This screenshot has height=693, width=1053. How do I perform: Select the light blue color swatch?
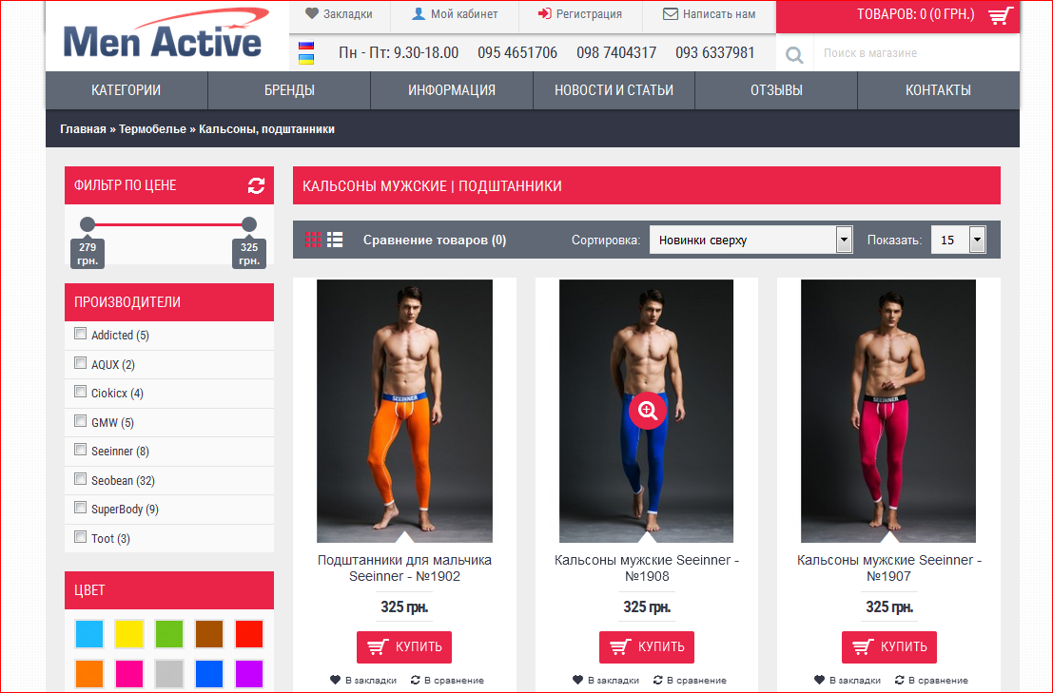pos(89,634)
